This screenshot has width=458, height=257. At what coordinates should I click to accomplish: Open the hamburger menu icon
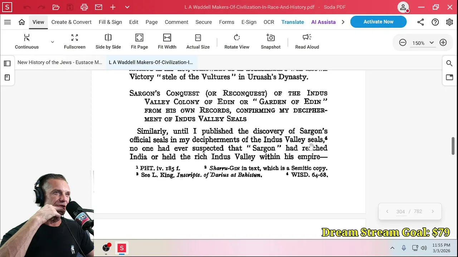click(x=7, y=22)
